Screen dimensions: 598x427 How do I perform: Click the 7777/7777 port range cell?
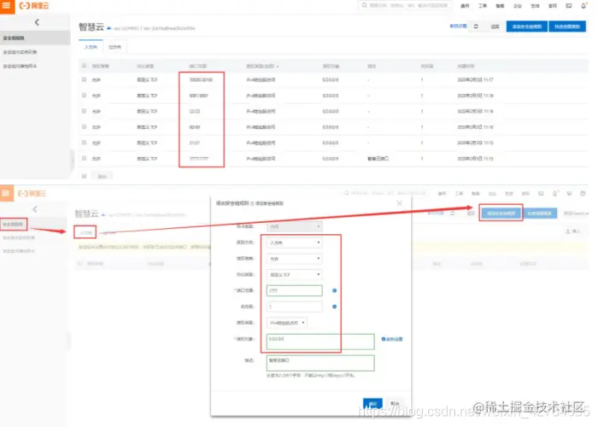pyautogui.click(x=199, y=159)
